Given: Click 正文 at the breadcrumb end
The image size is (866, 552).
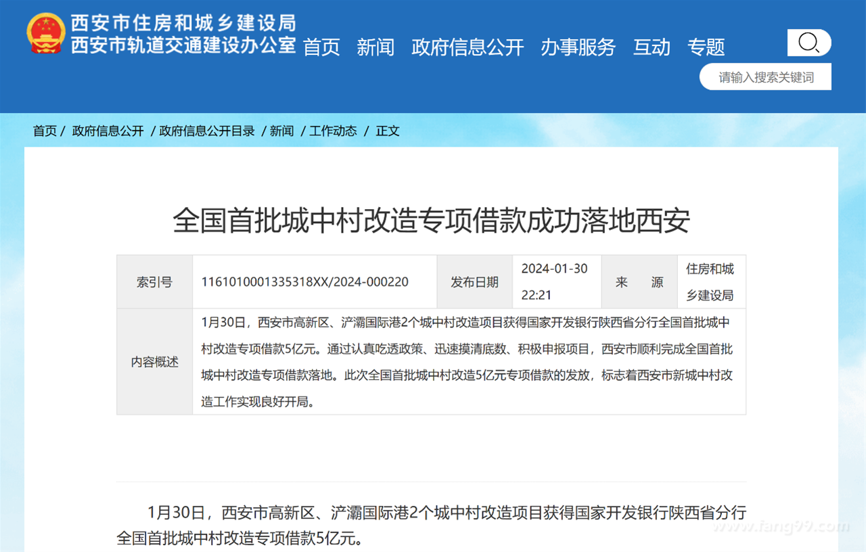Looking at the screenshot, I should [x=388, y=131].
